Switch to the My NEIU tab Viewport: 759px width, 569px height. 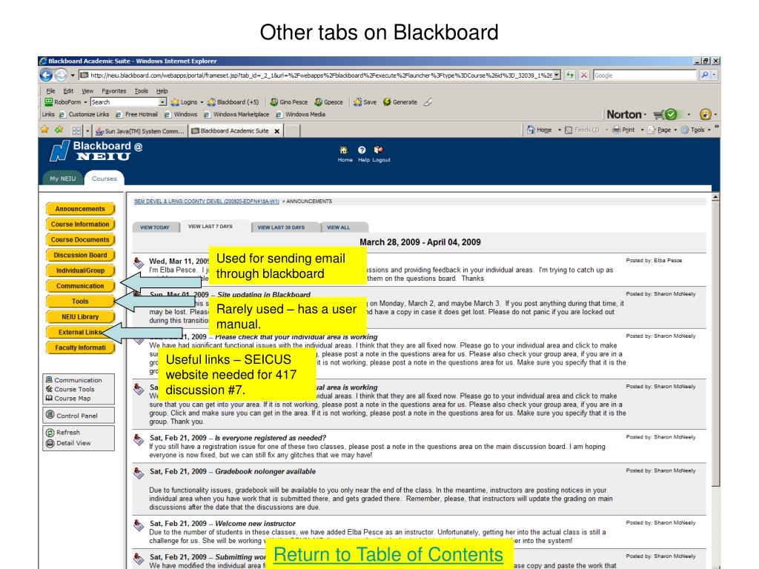click(62, 179)
